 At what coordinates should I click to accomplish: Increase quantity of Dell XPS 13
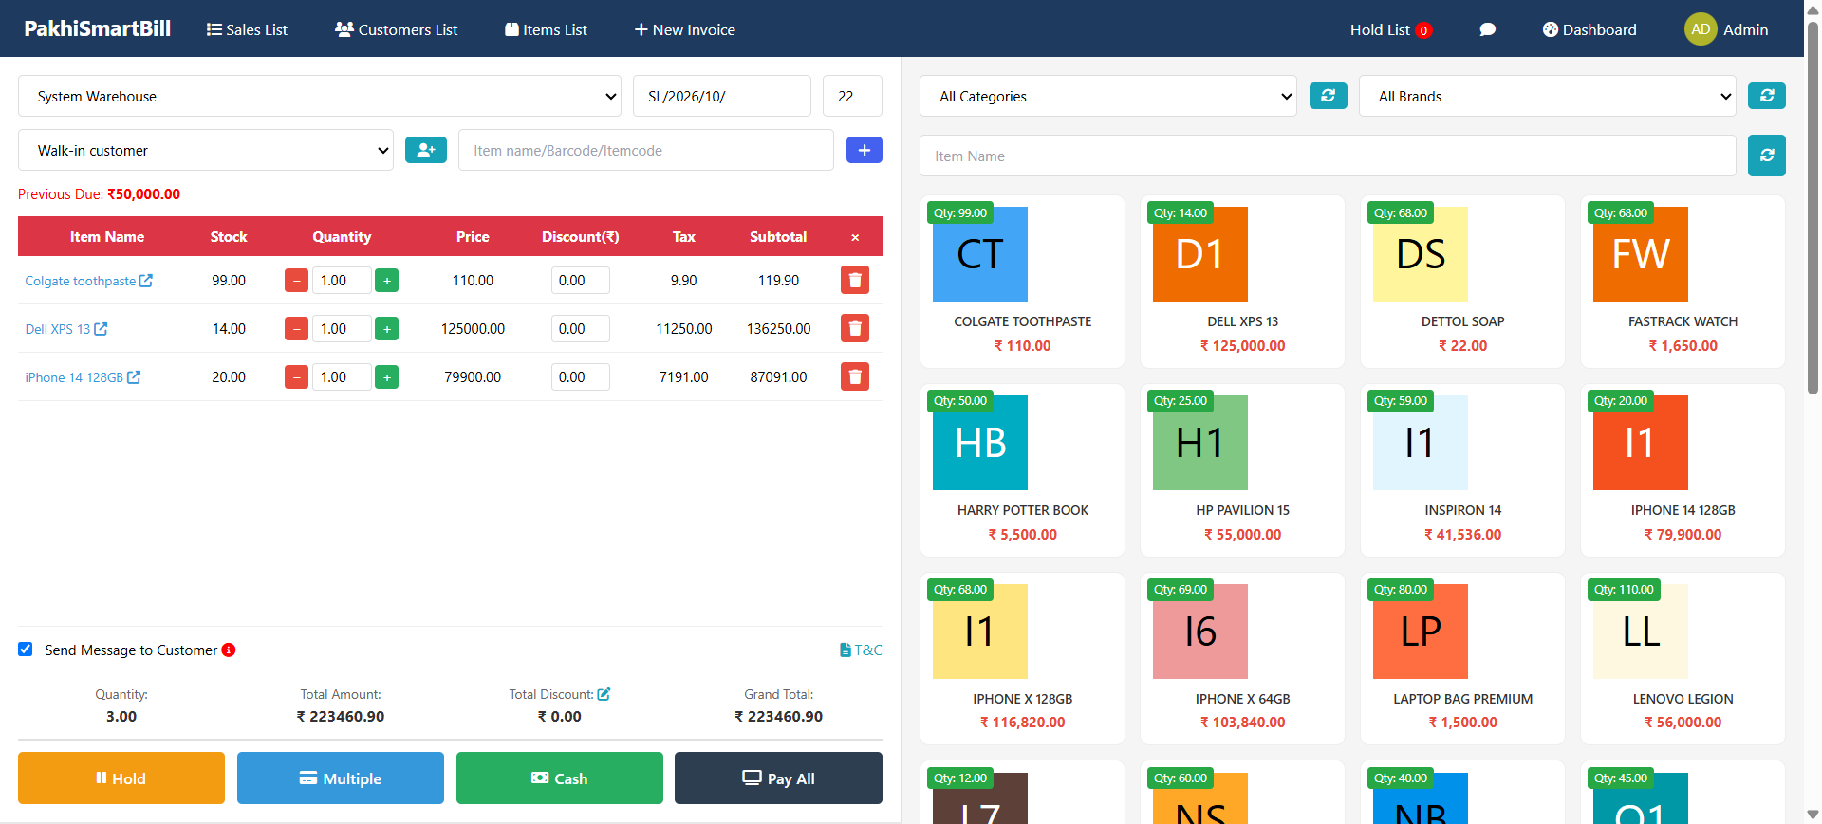point(386,329)
